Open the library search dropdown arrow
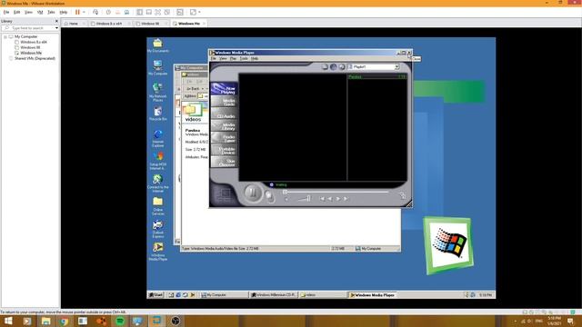Image resolution: width=582 pixels, height=327 pixels. [56, 28]
